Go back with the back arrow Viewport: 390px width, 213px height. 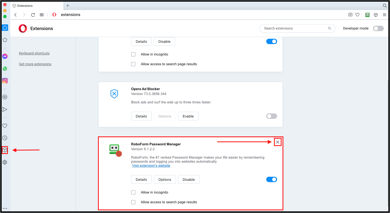[x=15, y=15]
